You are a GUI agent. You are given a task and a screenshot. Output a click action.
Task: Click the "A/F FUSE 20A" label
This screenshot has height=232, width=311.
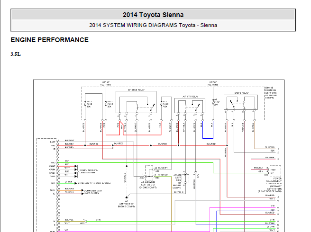(x=217, y=102)
